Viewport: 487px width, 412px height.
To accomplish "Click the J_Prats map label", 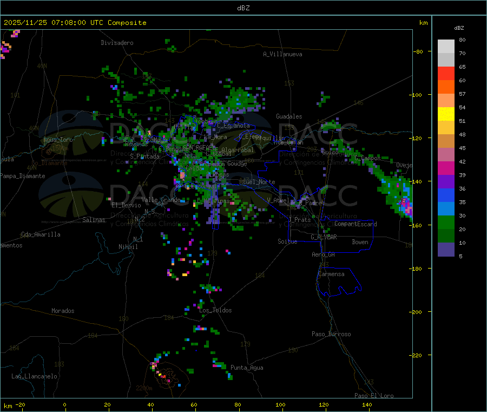I will pos(300,220).
